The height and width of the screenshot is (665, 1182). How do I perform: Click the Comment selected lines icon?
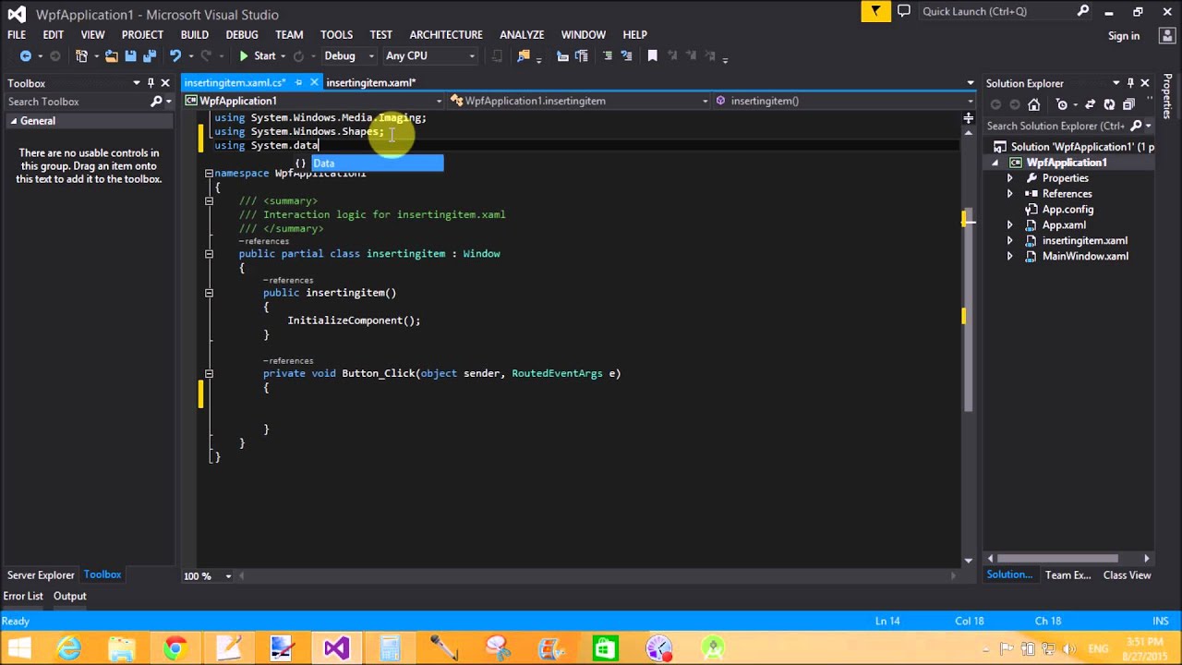tap(607, 56)
